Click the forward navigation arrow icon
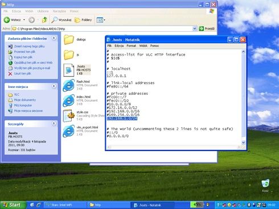279x209 pixels. (x=31, y=20)
